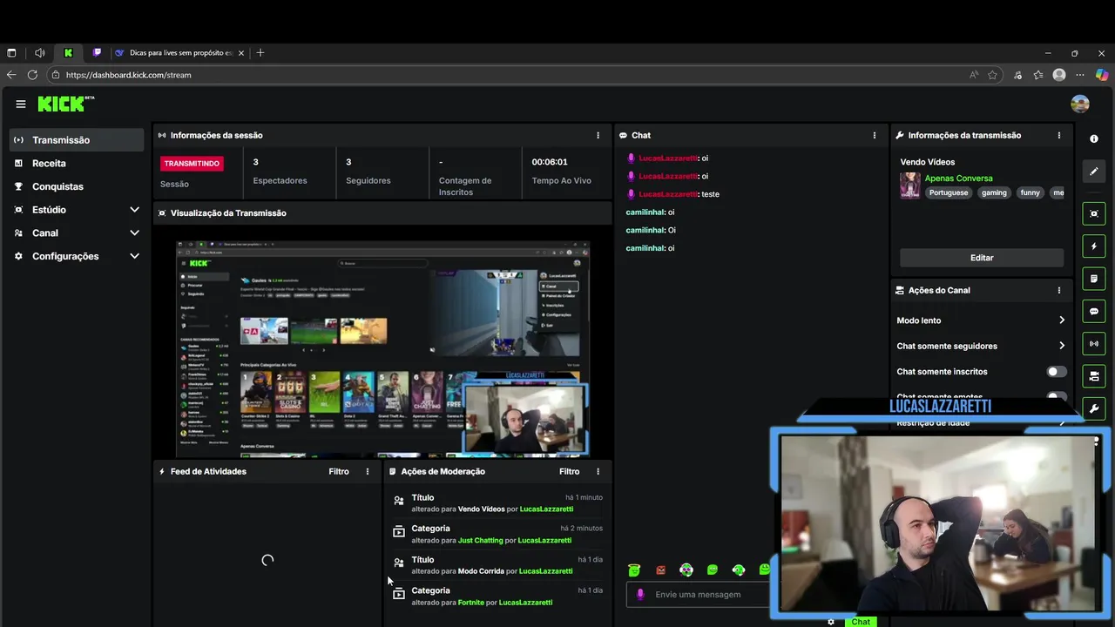Select the lightning bolt activity widget icon
This screenshot has width=1115, height=627.
1094,246
